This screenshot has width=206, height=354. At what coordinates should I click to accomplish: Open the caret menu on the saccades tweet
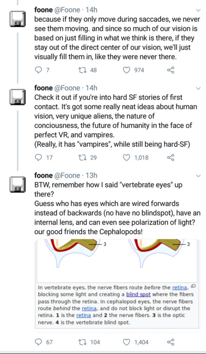[x=198, y=10]
